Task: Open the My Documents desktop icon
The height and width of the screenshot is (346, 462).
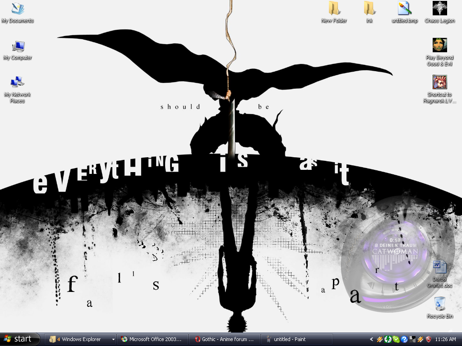Action: pos(18,12)
